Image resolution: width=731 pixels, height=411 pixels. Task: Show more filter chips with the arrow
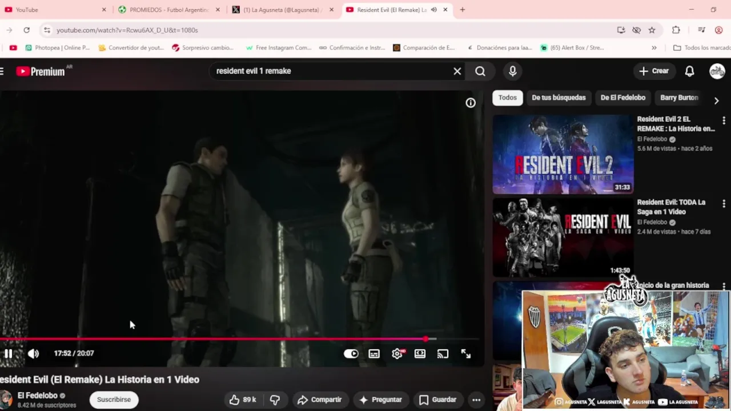click(716, 100)
